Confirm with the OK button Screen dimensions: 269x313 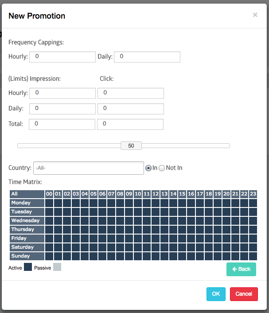pyautogui.click(x=216, y=294)
